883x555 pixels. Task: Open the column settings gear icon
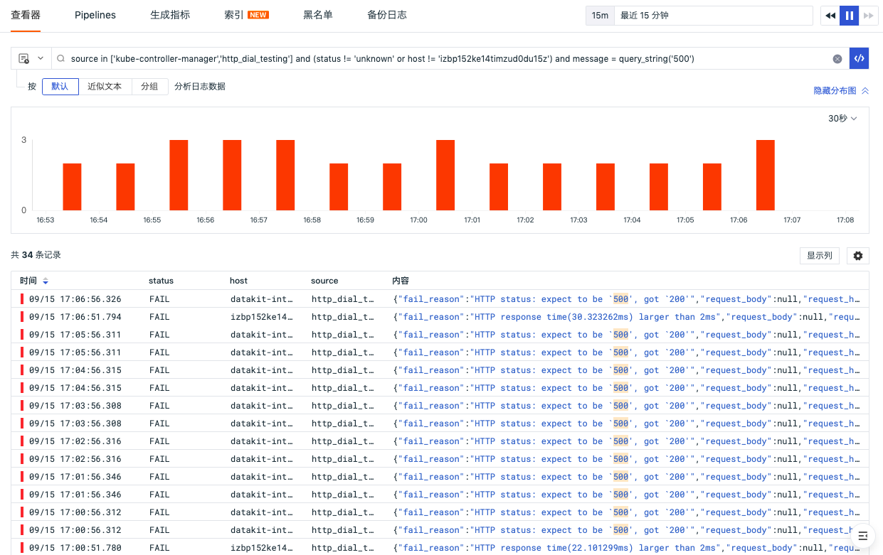click(858, 256)
